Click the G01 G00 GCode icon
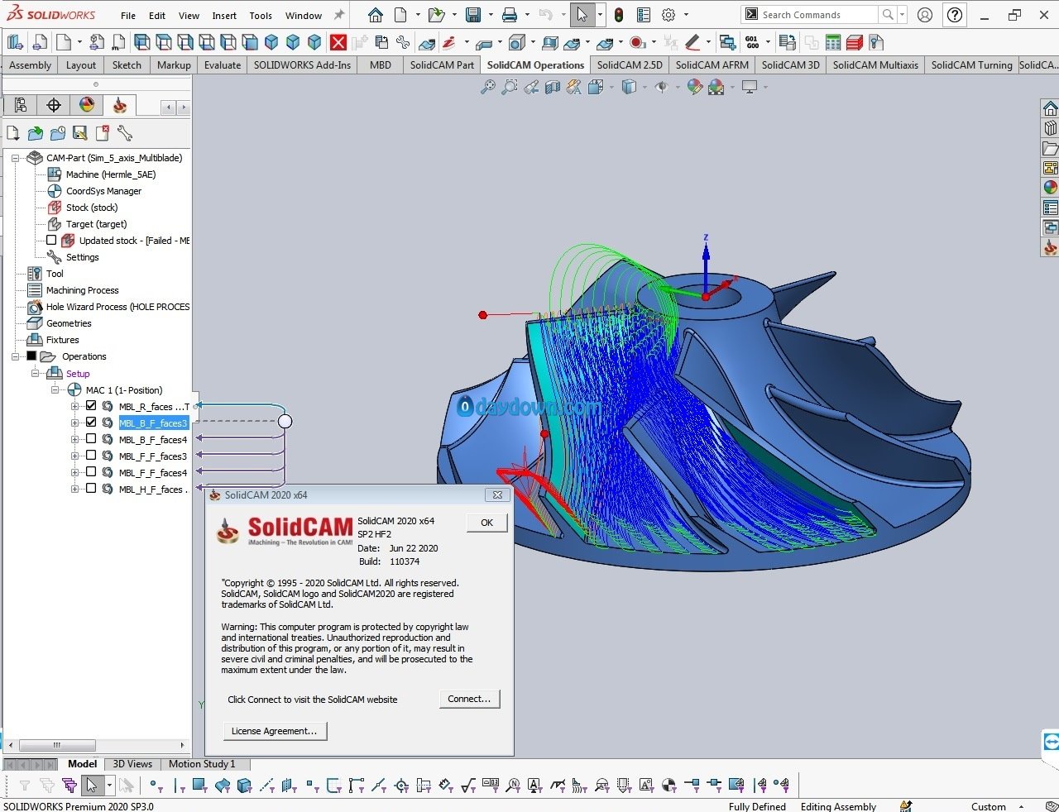1059x812 pixels. pyautogui.click(x=752, y=42)
